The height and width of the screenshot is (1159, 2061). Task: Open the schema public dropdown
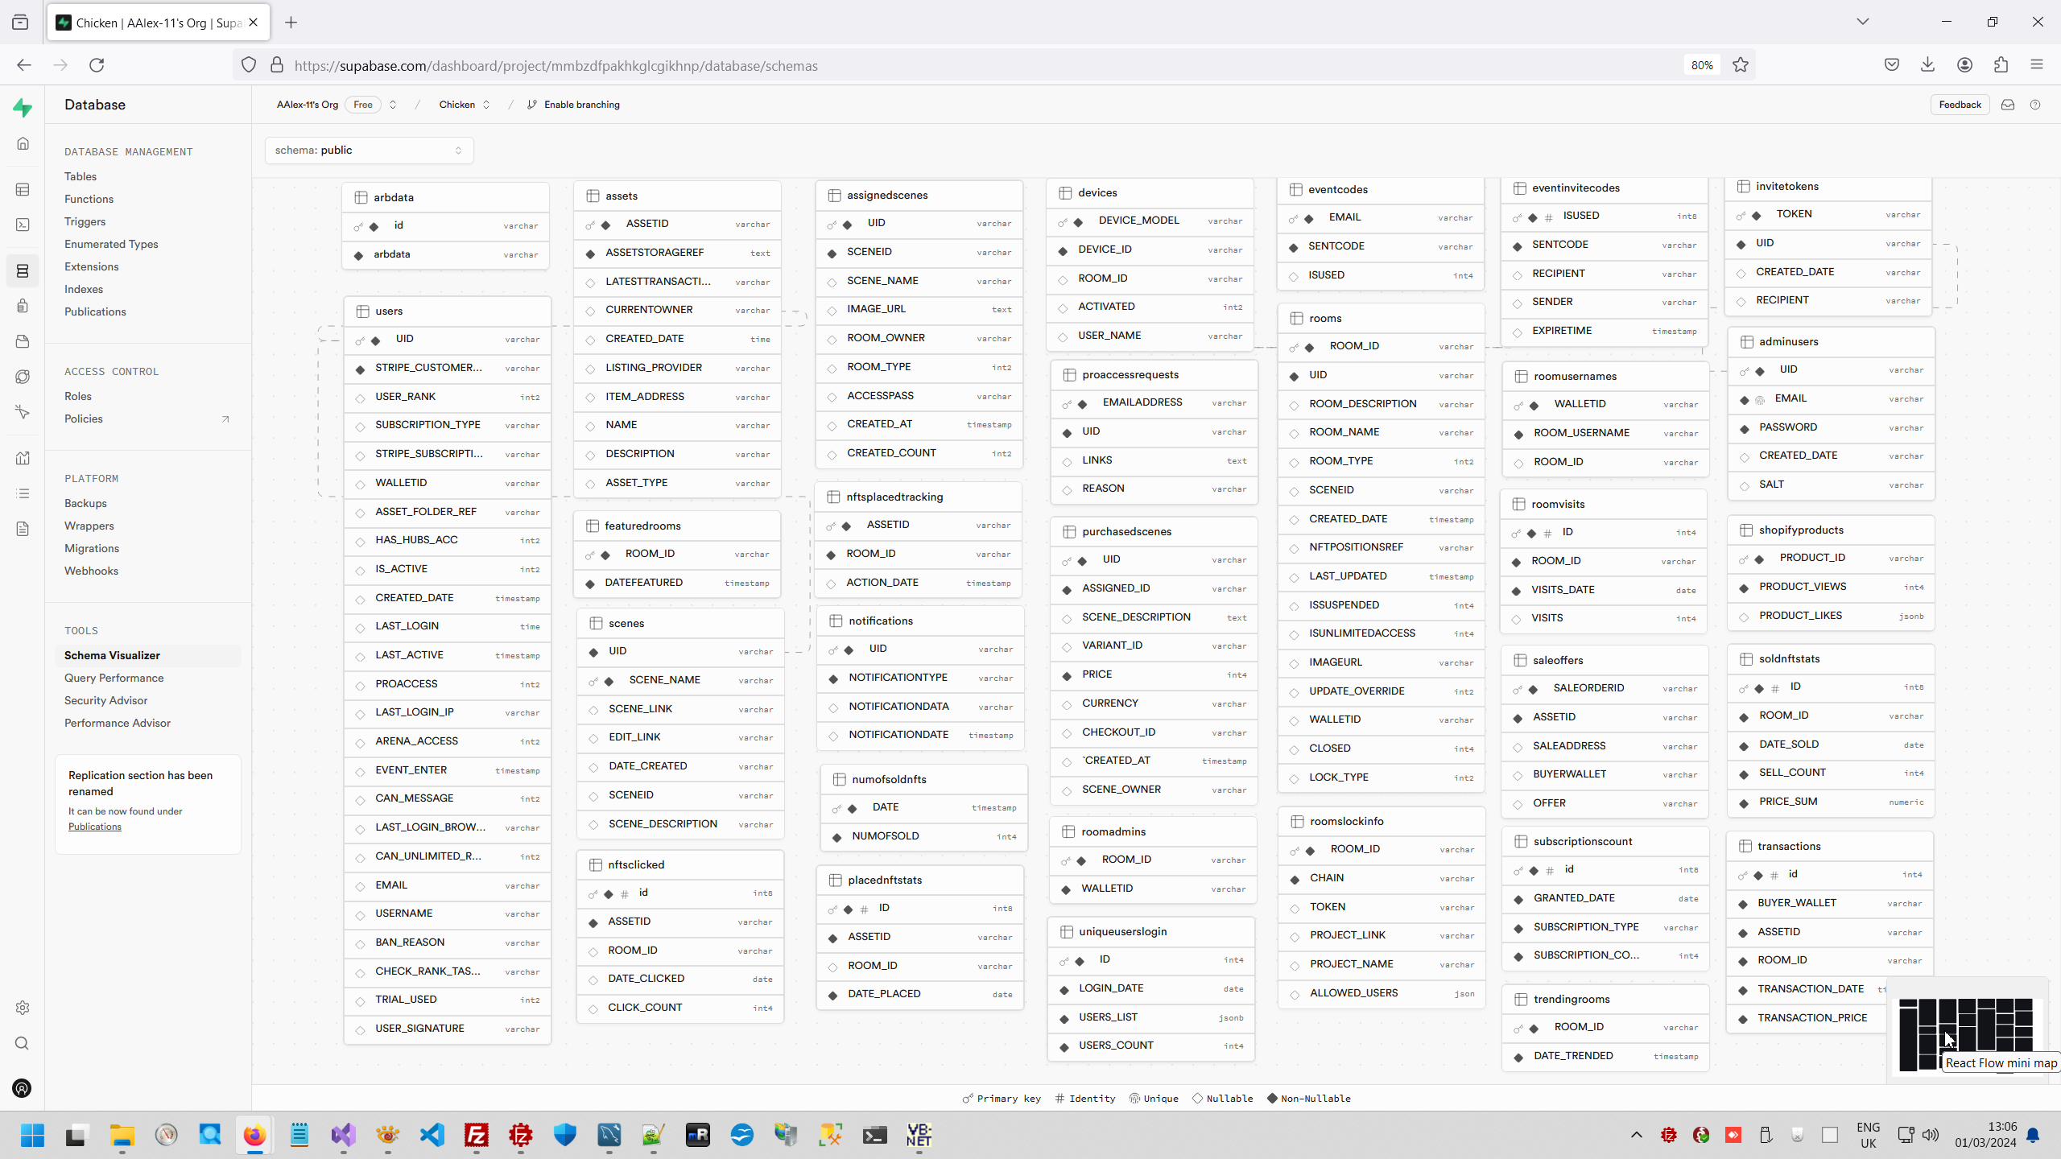[x=369, y=151]
